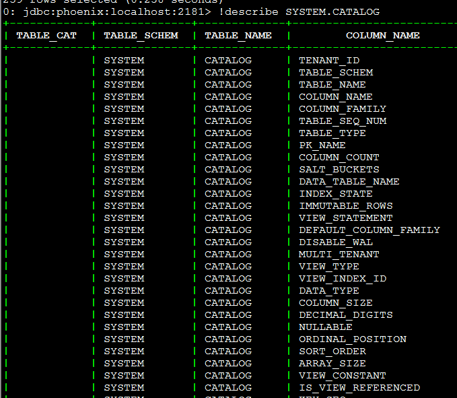Click the TABLE_TYPE entry

pyautogui.click(x=332, y=133)
